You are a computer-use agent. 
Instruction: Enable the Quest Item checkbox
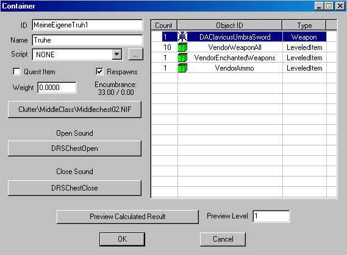(x=16, y=72)
